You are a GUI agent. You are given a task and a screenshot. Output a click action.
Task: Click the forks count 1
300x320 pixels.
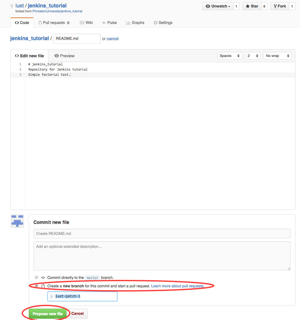tap(292, 6)
